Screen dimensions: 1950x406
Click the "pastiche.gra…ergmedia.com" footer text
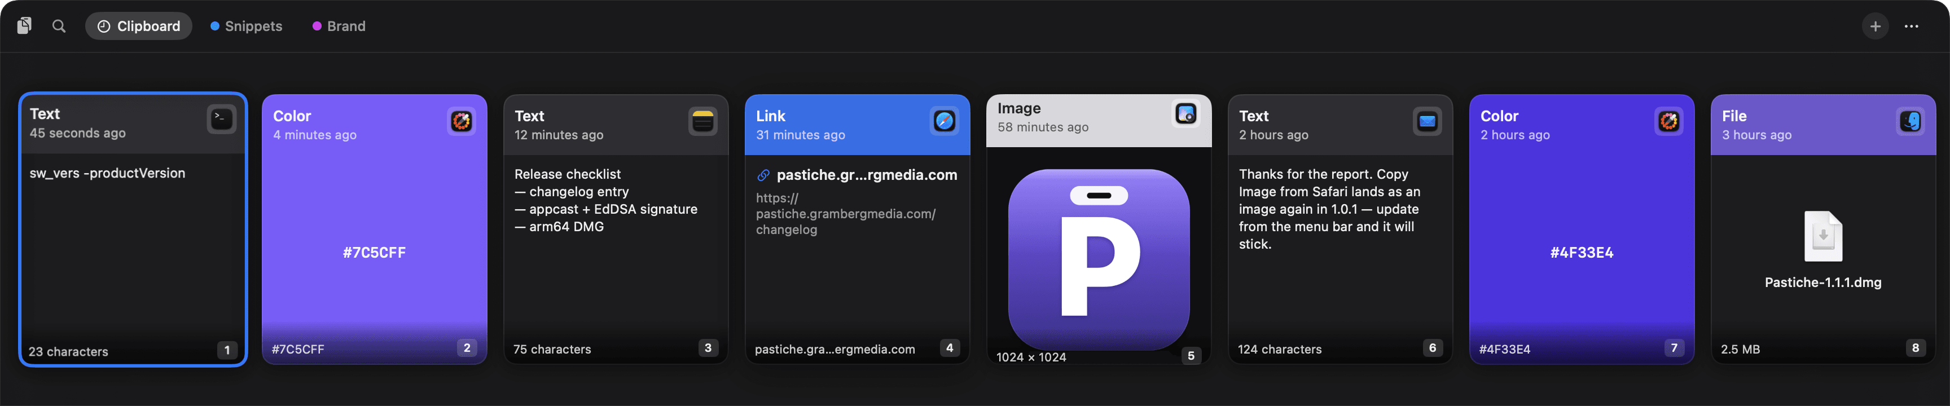click(x=834, y=349)
